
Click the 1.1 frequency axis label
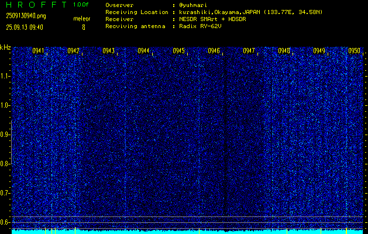pyautogui.click(x=5, y=76)
